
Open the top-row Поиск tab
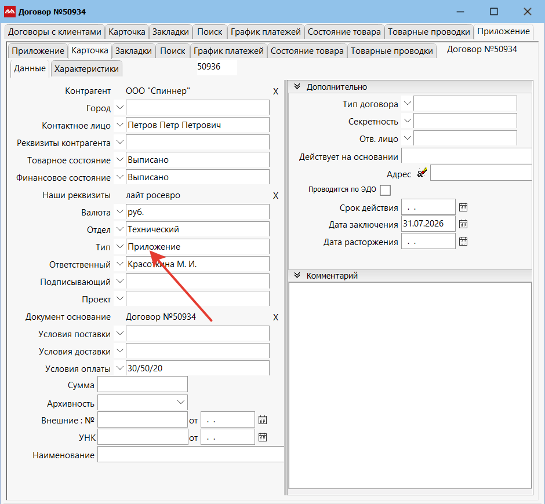click(209, 32)
